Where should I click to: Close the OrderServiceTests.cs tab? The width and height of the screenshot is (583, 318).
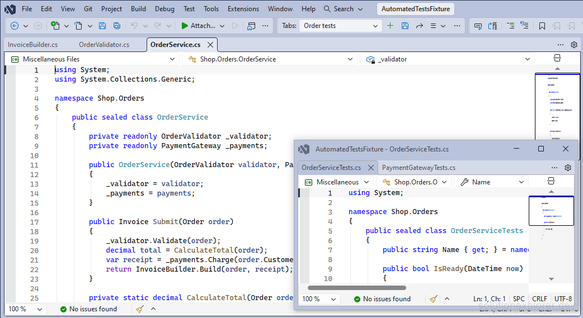point(371,168)
